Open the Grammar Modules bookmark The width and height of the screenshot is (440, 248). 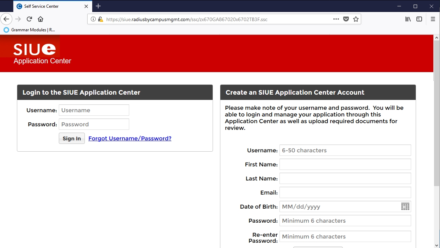click(x=30, y=30)
